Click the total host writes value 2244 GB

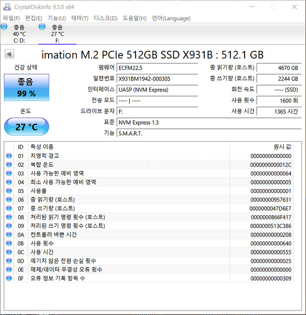279,79
